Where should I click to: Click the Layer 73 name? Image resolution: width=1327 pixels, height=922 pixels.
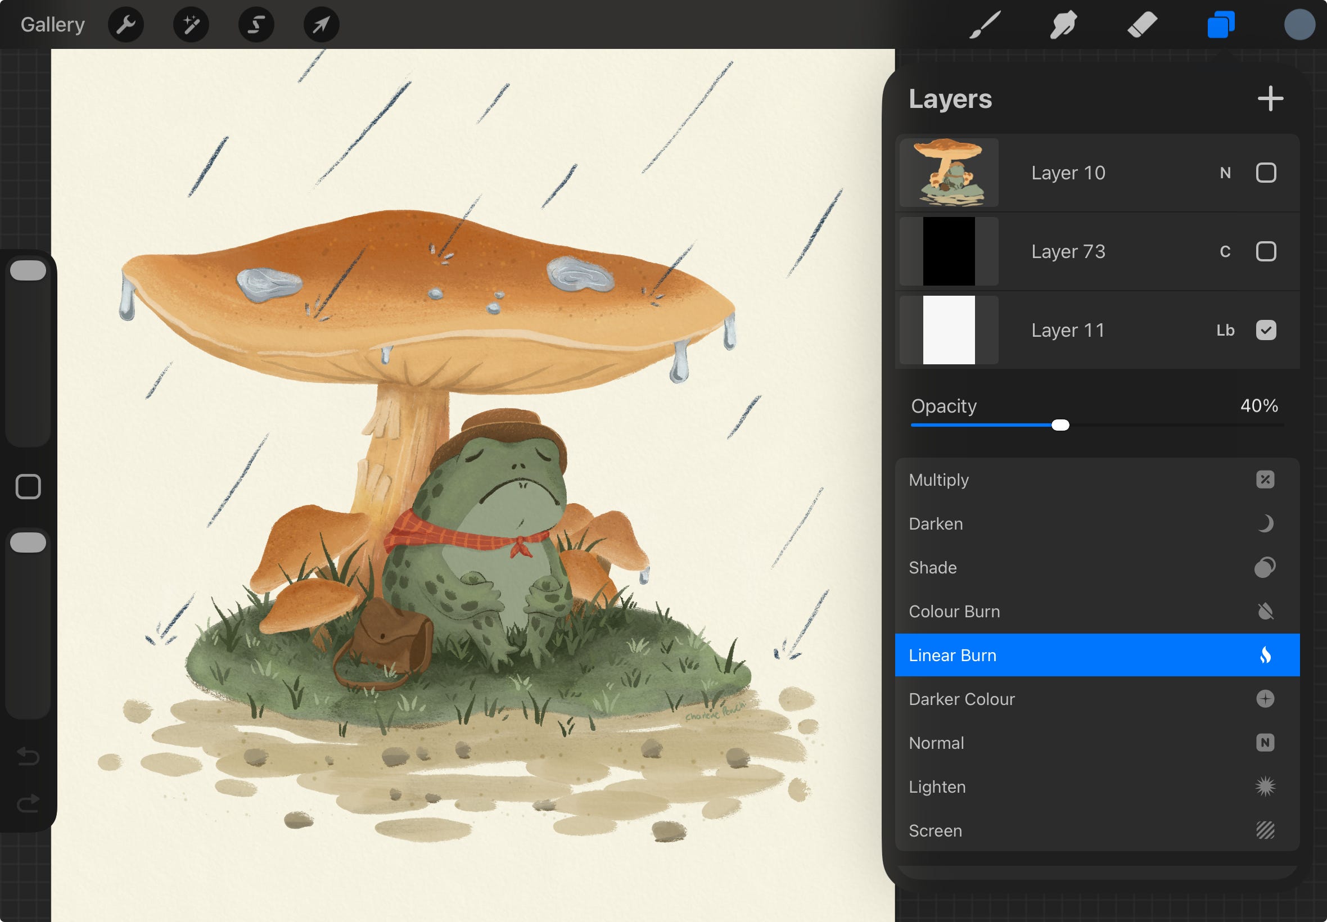(x=1068, y=251)
